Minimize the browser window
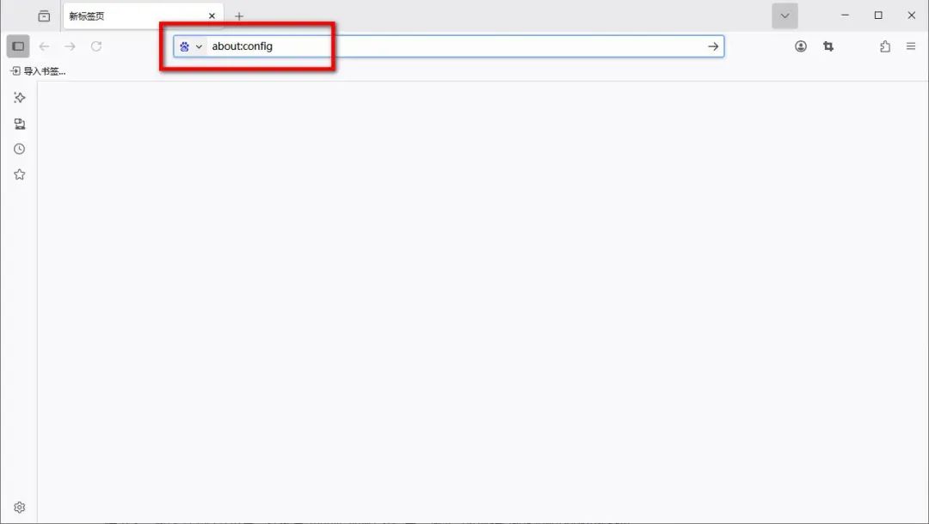 845,15
